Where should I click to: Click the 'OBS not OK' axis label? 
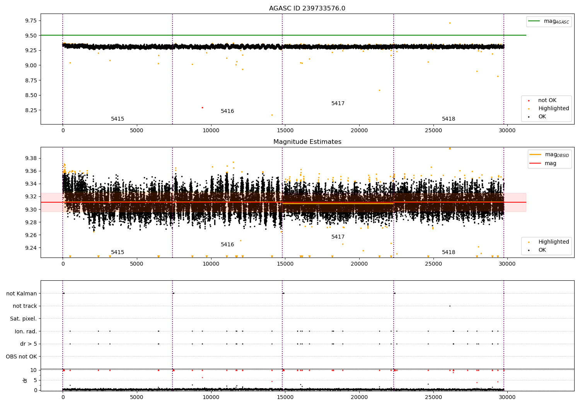[21, 357]
